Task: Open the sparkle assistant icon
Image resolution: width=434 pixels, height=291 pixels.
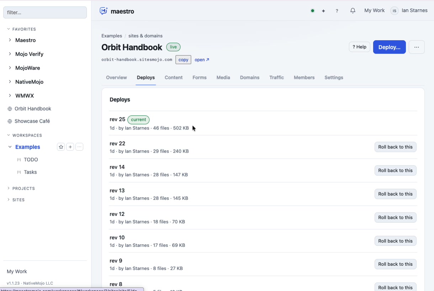Action: pos(323,11)
